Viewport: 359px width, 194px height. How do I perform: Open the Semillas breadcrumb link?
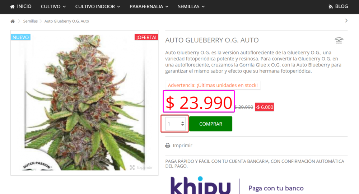pyautogui.click(x=30, y=21)
